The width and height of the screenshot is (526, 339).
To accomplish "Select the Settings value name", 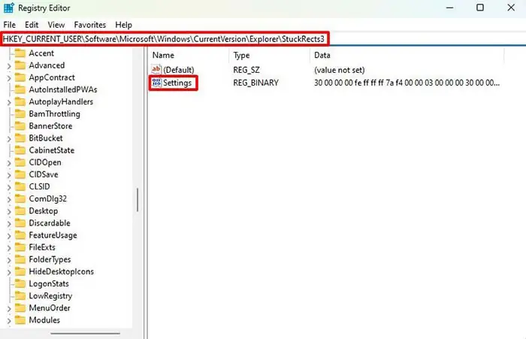I will (x=177, y=83).
